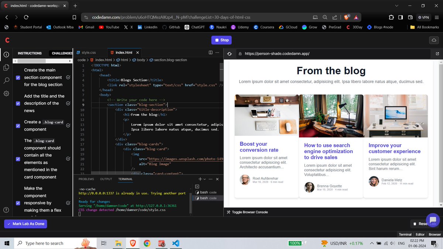Click the VPN button in browser toolbar
This screenshot has width=443, height=249.
424,17
